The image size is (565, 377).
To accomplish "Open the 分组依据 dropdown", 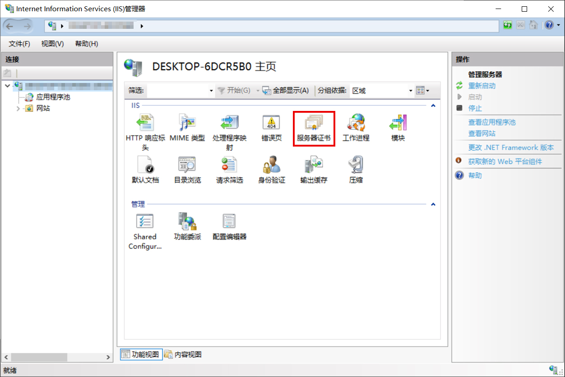I will [411, 91].
